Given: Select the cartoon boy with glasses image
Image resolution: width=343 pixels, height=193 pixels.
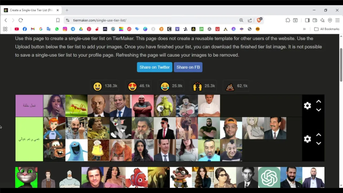Looking at the screenshot, I should [181, 177].
